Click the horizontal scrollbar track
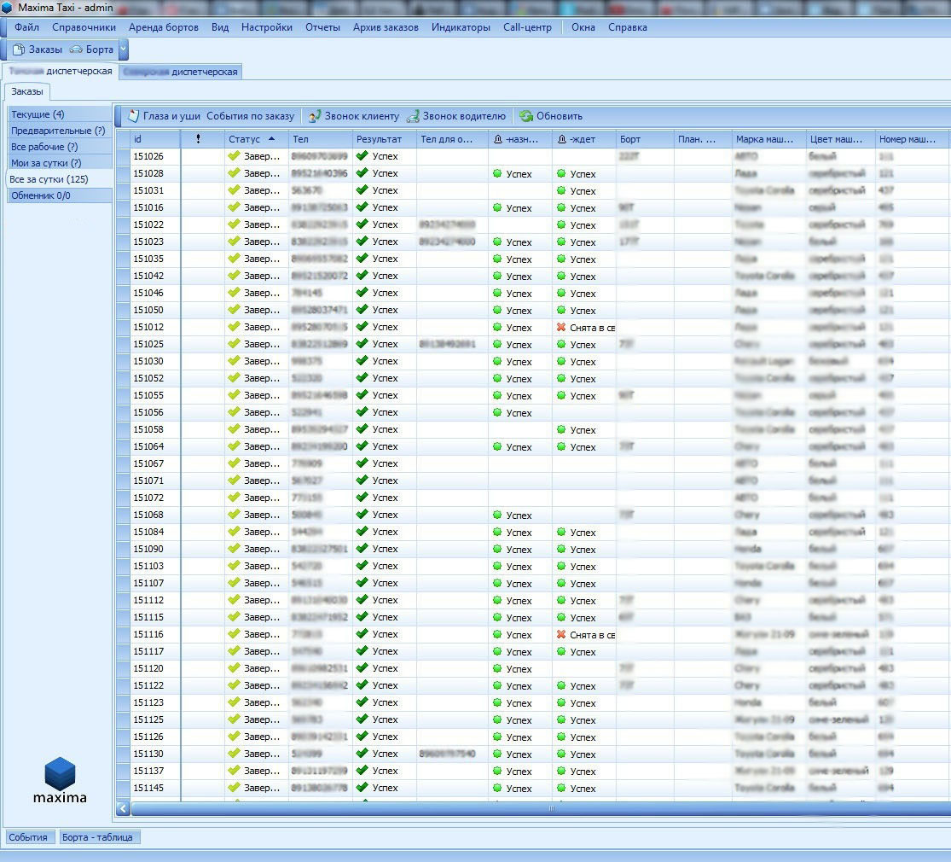 541,808
